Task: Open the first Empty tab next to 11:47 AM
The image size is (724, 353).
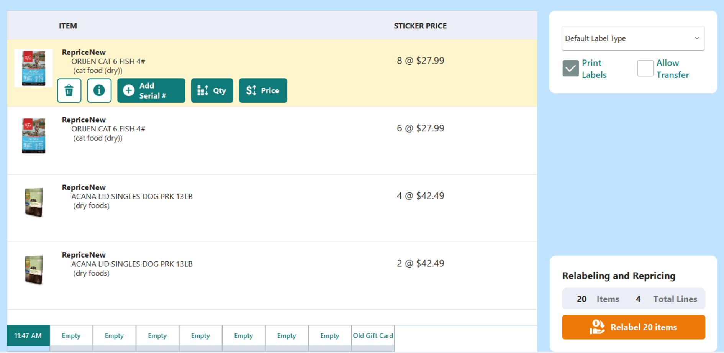Action: [x=71, y=336]
